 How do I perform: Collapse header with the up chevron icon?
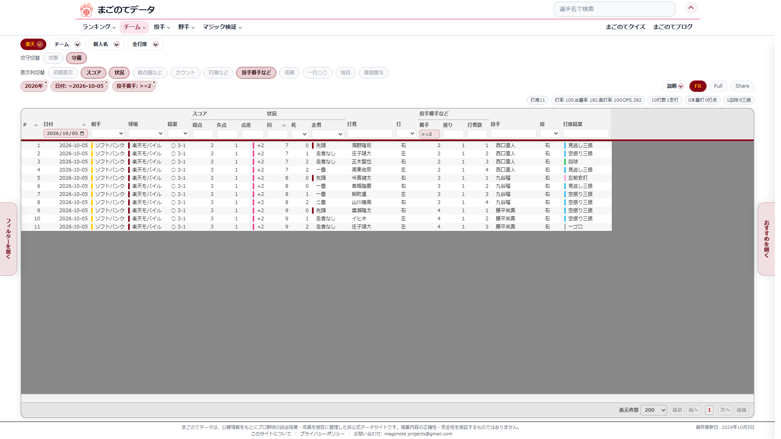691,8
